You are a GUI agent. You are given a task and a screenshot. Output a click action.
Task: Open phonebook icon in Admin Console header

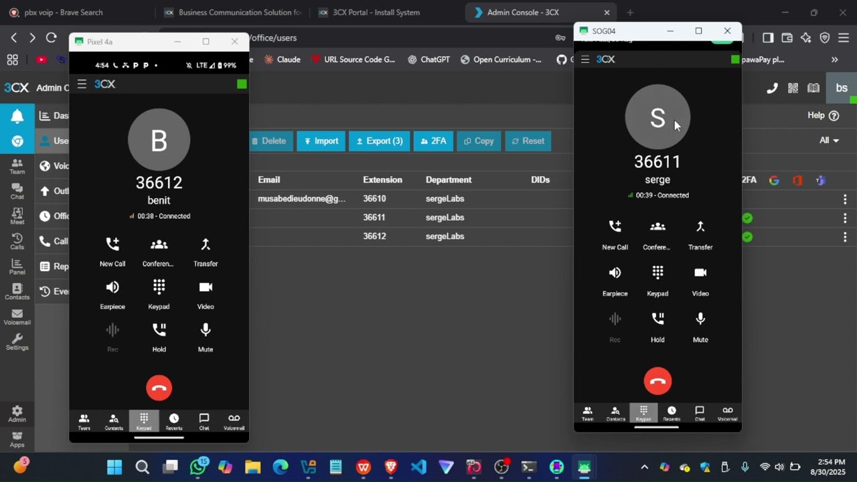coord(813,88)
